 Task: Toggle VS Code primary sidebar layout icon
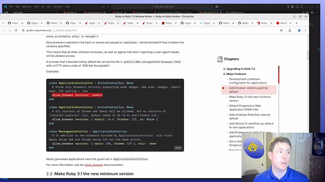pos(292,7)
